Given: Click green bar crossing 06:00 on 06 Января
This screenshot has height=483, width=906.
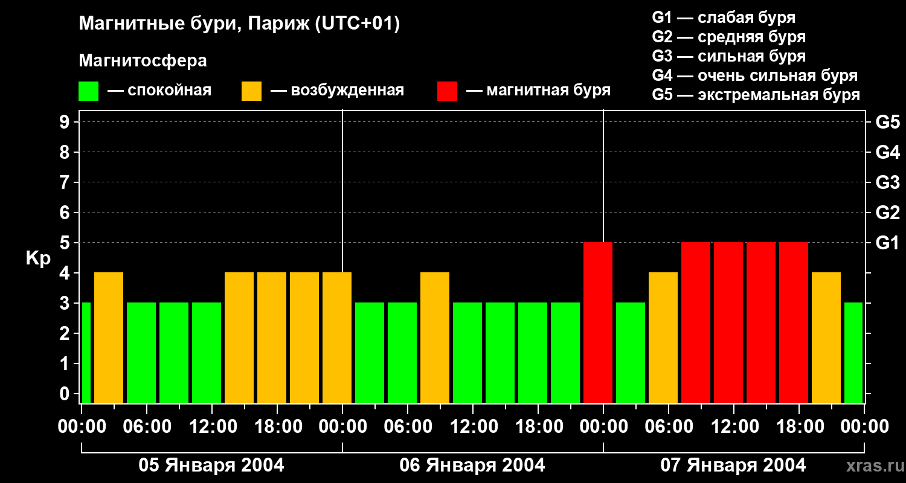Looking at the screenshot, I should 402,353.
